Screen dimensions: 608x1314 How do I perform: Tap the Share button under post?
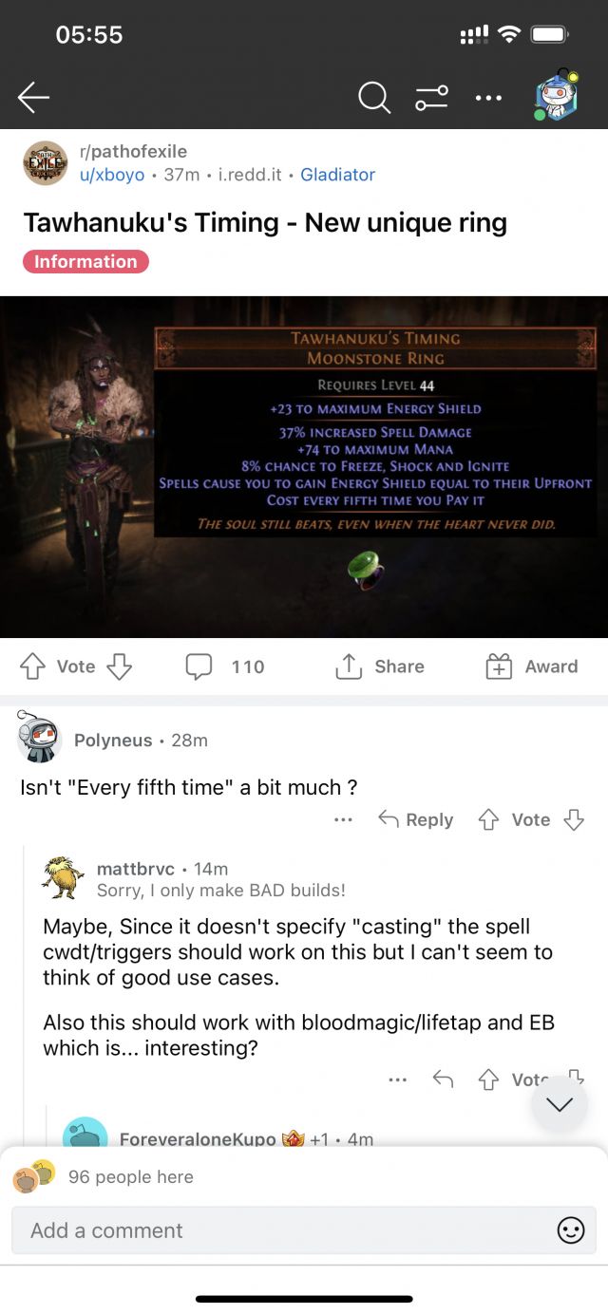[380, 666]
